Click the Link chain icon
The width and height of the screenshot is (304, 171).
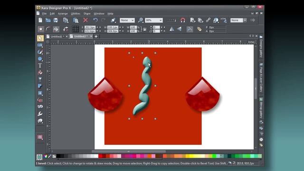(208, 20)
